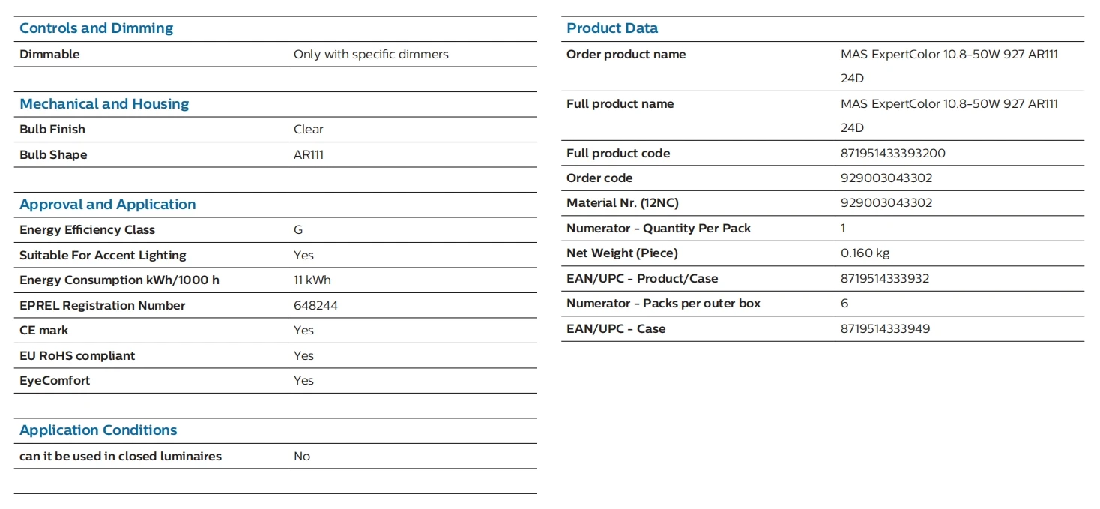Click the Controls and Dimming section heading
Viewport: 1100px width, 509px height.
pos(96,28)
